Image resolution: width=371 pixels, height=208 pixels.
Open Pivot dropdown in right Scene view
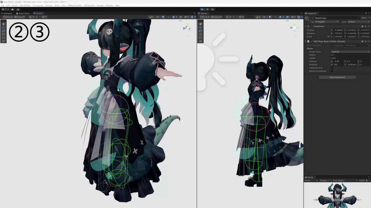[204, 17]
